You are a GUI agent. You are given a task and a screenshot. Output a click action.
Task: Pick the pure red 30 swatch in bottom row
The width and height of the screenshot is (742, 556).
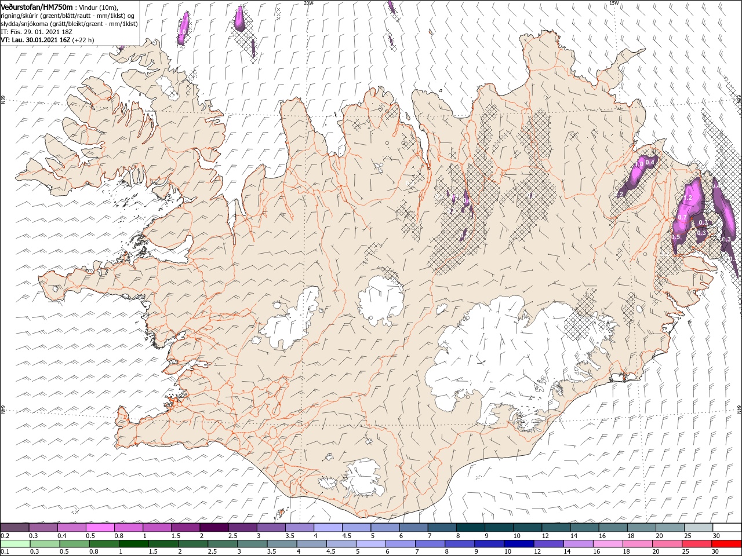(x=728, y=544)
